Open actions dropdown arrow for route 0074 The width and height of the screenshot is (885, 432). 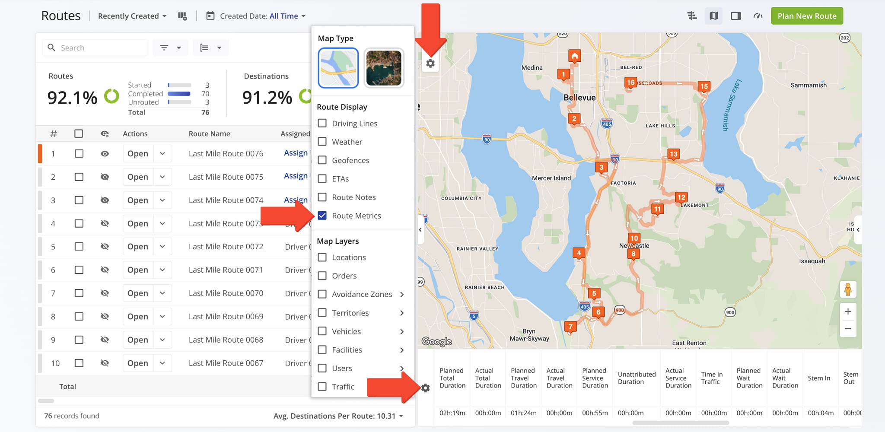tap(162, 200)
